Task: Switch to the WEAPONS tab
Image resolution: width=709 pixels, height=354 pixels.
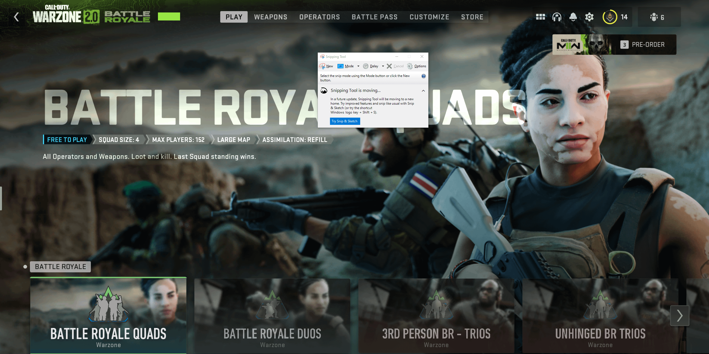Action: [271, 17]
